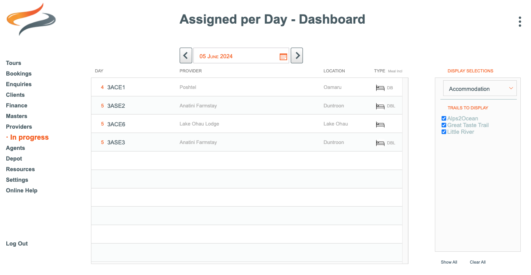Screen dimensions: 531x275
Task: Click the DB type label in Poshtel row
Action: pyautogui.click(x=390, y=88)
